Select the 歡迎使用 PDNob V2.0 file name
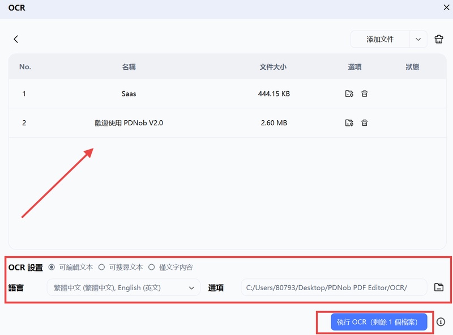The height and width of the screenshot is (335, 453). [129, 123]
